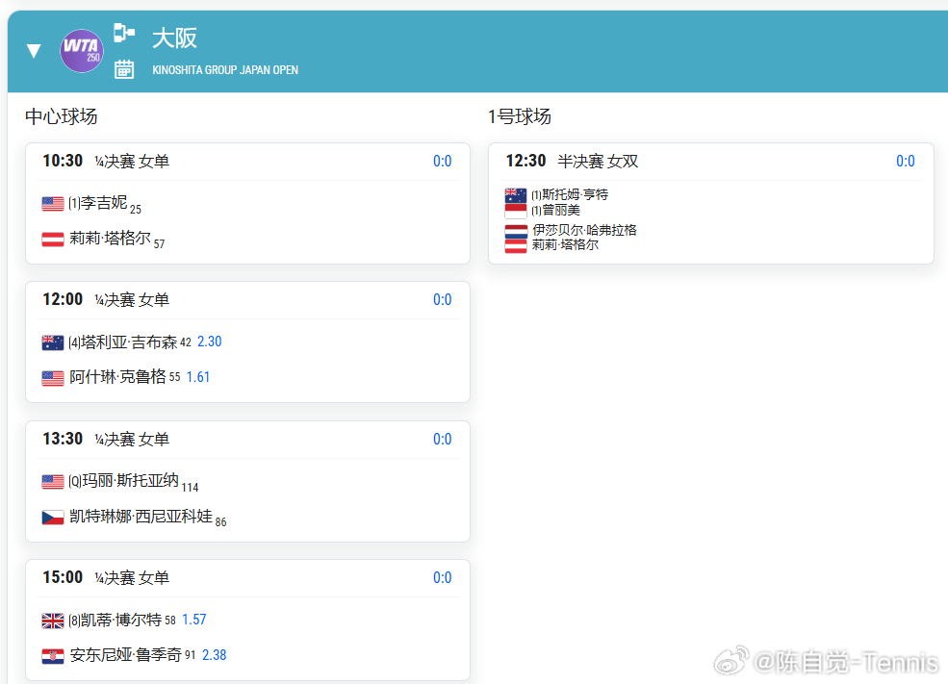Open doubles player 斯托姆·亨特

(575, 194)
